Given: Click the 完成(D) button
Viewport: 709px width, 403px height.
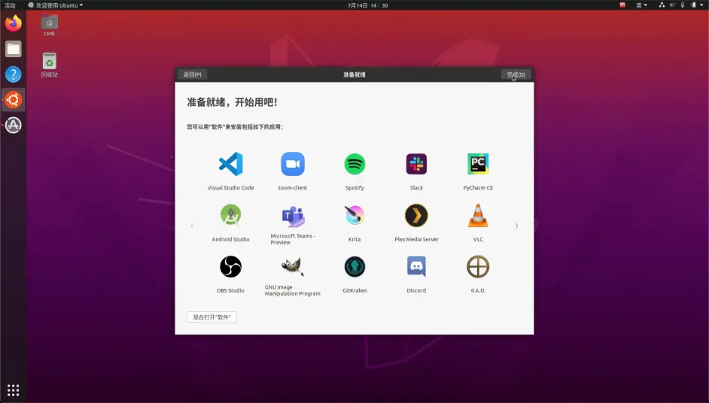Looking at the screenshot, I should (516, 74).
